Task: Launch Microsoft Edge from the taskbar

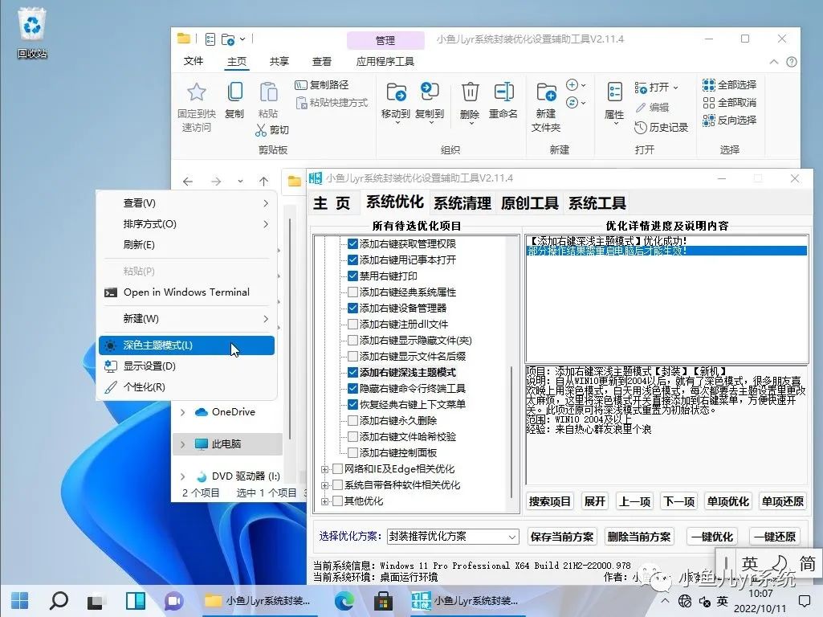Action: (344, 601)
